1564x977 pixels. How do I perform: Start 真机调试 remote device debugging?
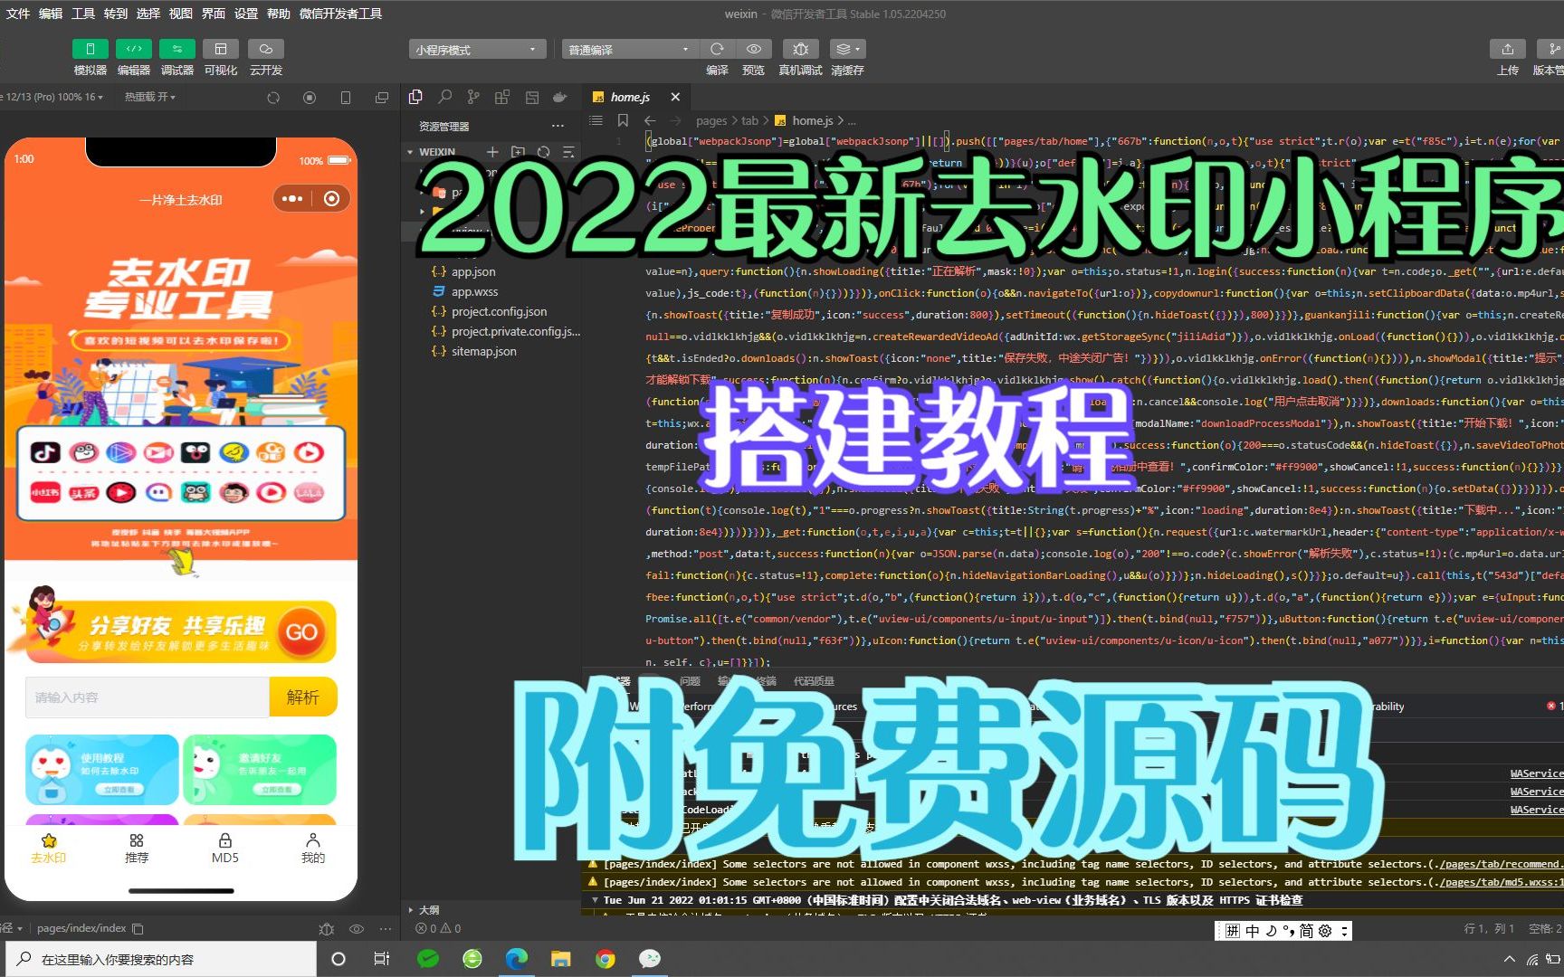[x=800, y=49]
